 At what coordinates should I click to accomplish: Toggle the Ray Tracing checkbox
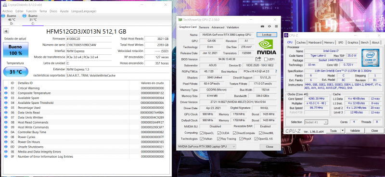point(219,139)
